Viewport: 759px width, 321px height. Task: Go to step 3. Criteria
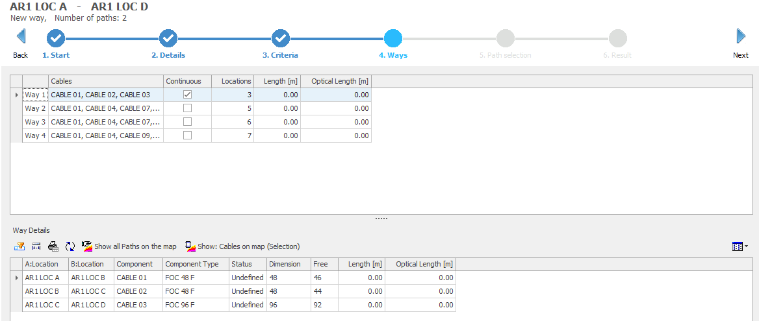[280, 38]
